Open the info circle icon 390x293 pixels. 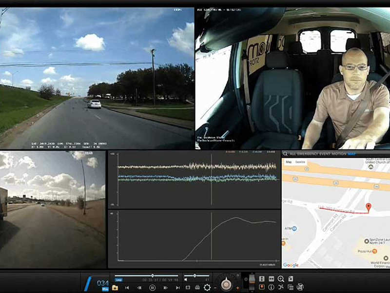click(271, 287)
